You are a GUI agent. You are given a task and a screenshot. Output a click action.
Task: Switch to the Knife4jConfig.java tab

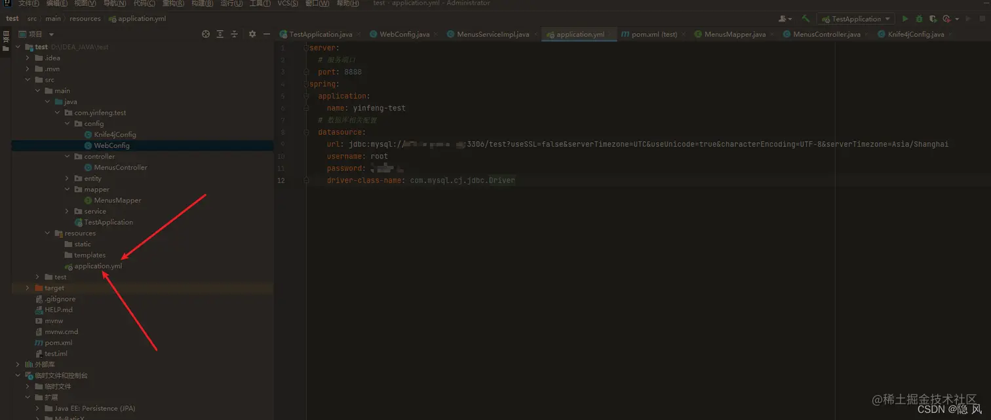coord(916,34)
